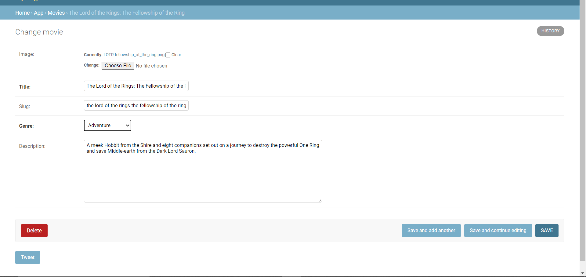Click the SAVE button
586x277 pixels.
[x=547, y=231]
